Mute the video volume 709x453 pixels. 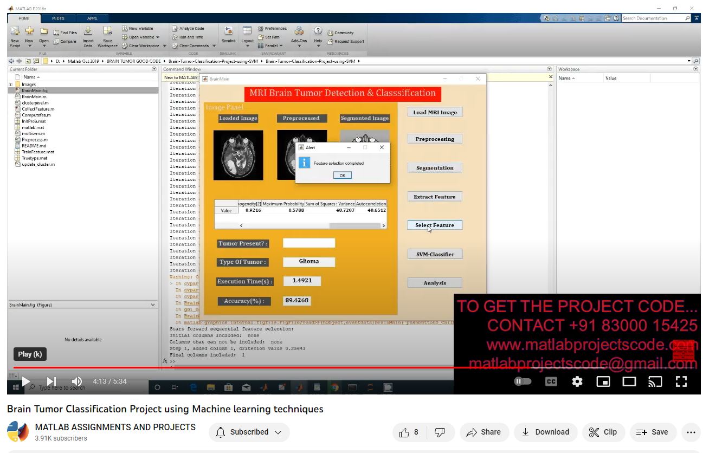[x=77, y=381]
